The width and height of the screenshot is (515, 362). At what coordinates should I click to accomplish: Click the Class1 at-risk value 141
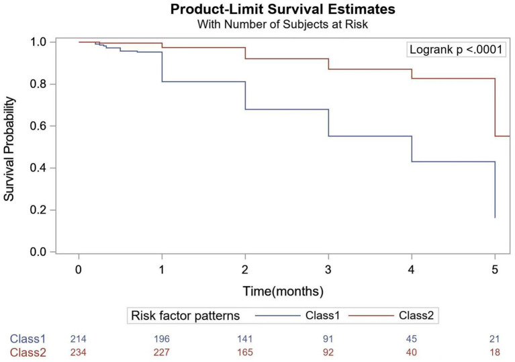pyautogui.click(x=244, y=338)
